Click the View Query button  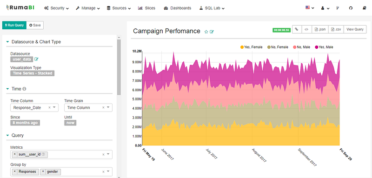(355, 29)
